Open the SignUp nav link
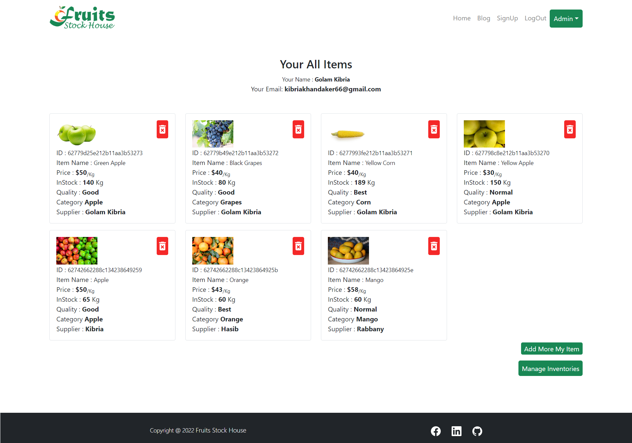Viewport: 632px width, 443px height. (507, 18)
